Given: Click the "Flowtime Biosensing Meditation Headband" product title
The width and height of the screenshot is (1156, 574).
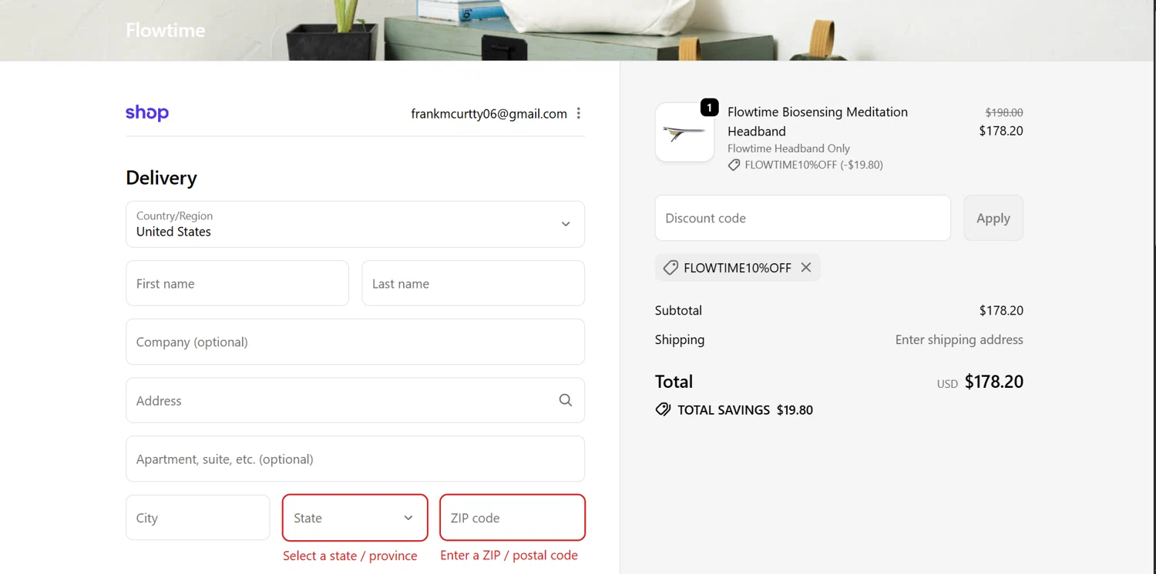Looking at the screenshot, I should (818, 122).
